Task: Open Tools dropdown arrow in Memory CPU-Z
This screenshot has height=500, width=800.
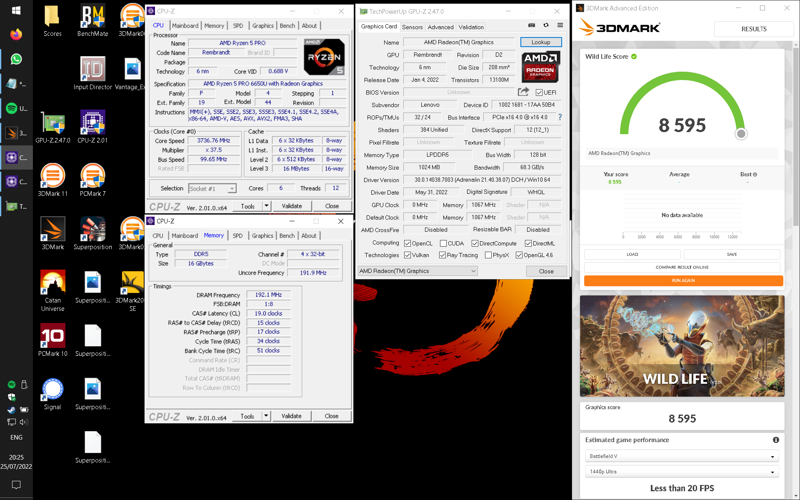Action: click(266, 416)
